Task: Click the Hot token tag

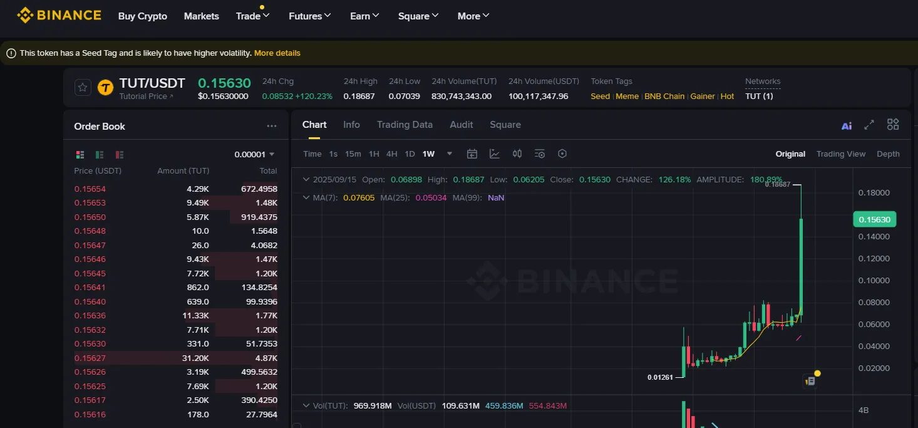Action: click(728, 97)
